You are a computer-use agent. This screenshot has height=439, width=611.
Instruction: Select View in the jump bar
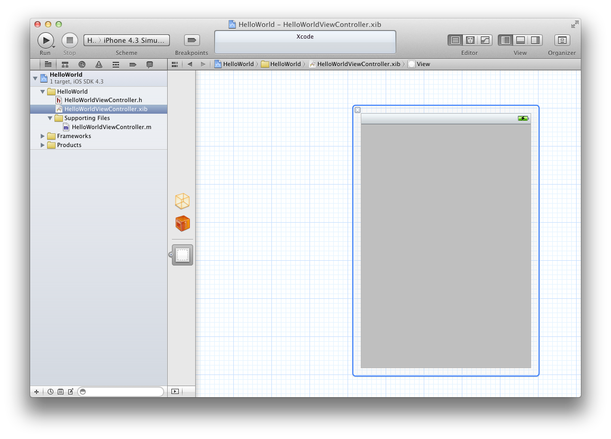(x=421, y=64)
